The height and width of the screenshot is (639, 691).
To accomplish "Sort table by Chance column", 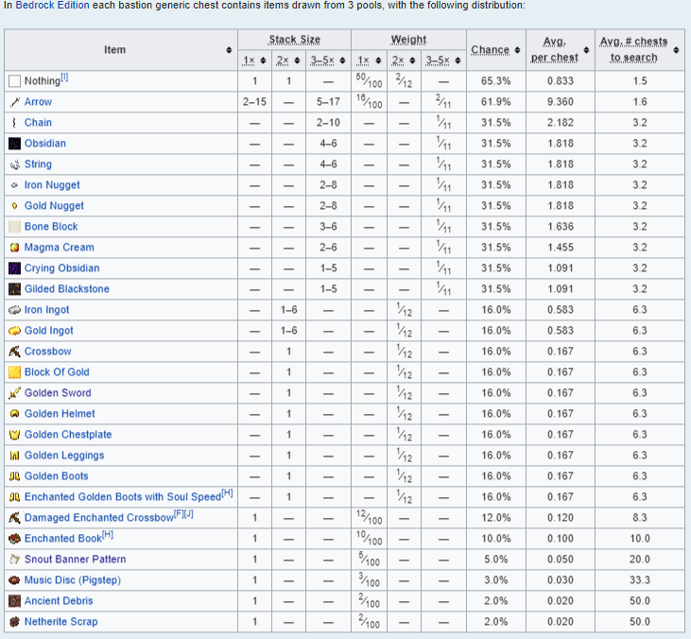I will coord(517,50).
